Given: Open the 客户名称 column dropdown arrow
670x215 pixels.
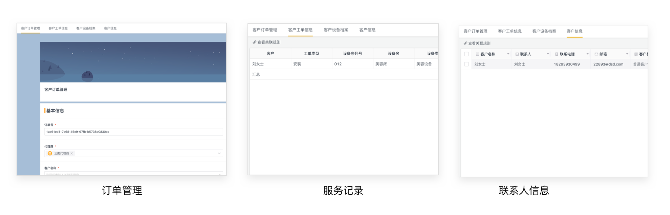Looking at the screenshot, I should pos(508,54).
